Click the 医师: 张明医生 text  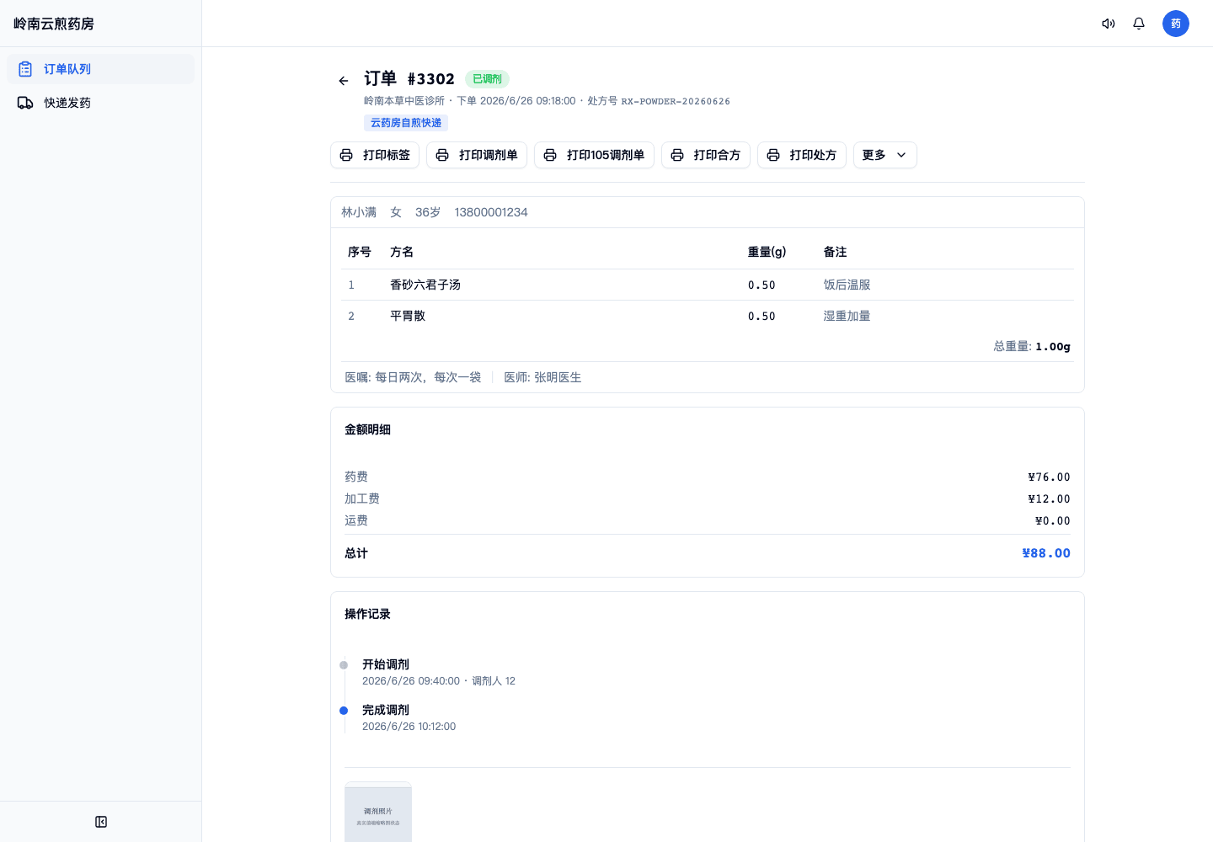coord(542,377)
